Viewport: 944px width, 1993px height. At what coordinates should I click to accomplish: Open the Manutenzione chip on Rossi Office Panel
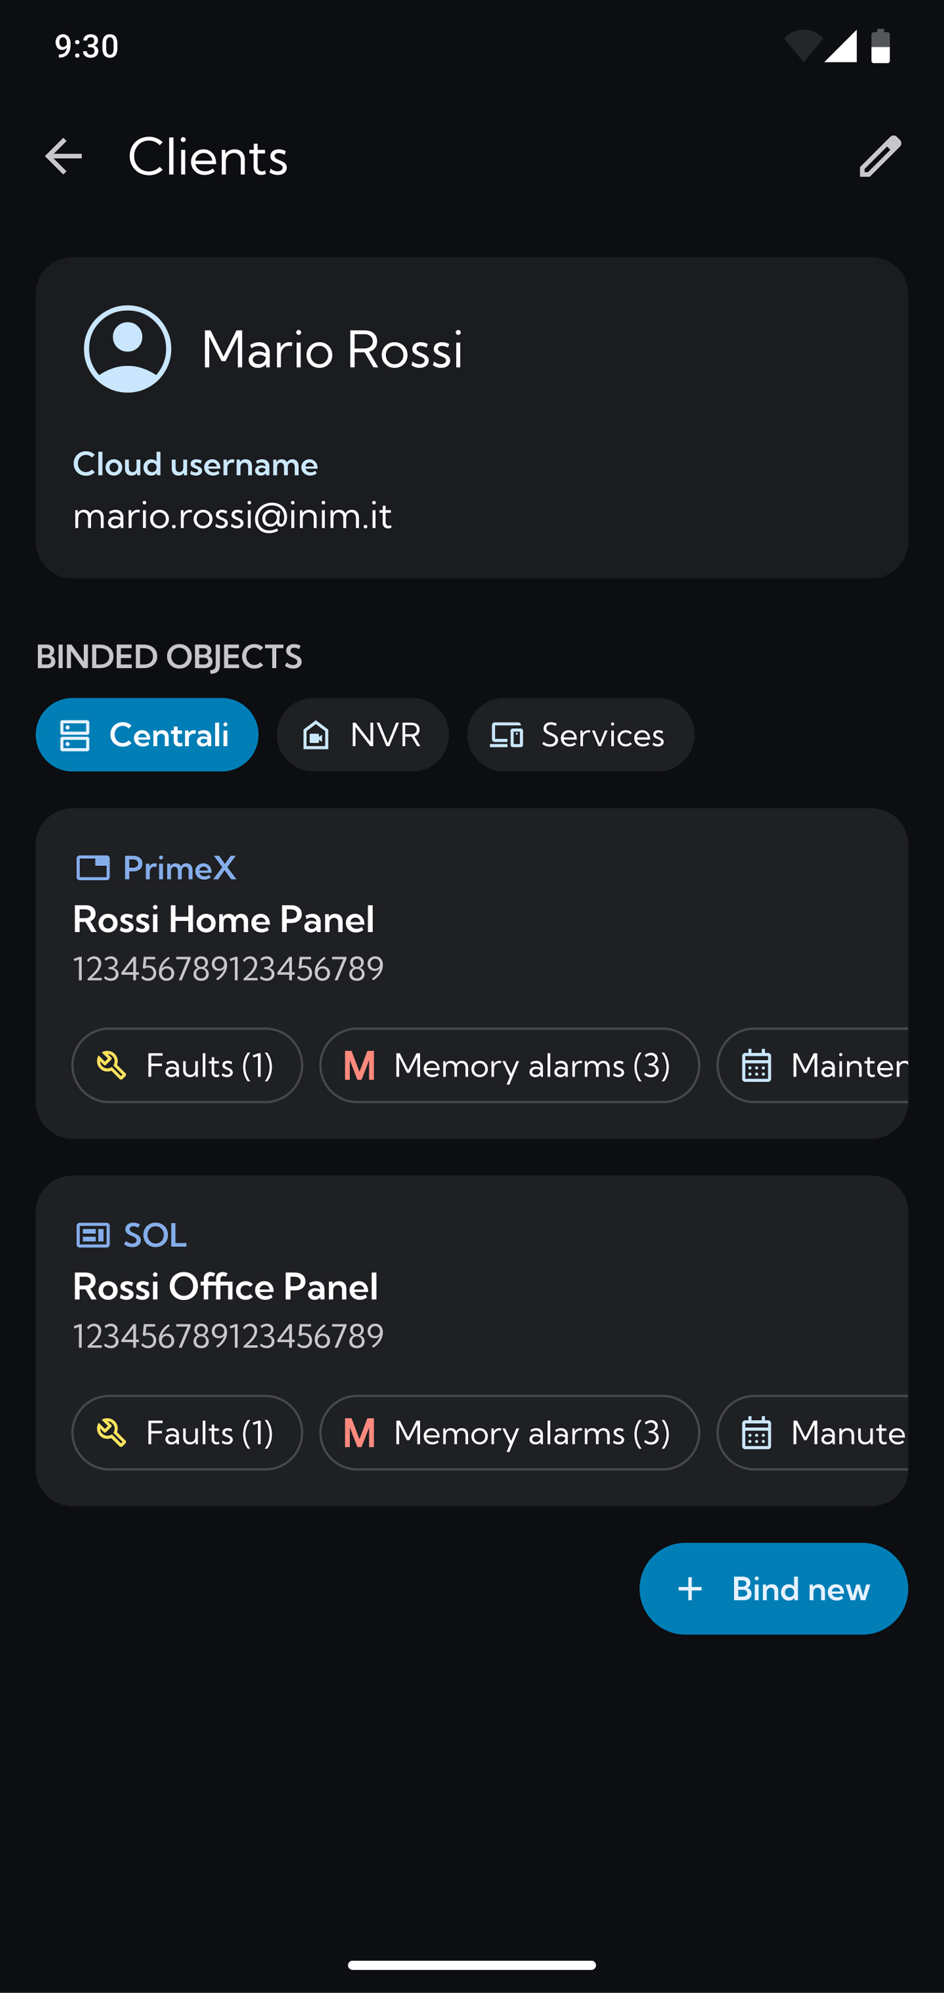click(x=812, y=1433)
